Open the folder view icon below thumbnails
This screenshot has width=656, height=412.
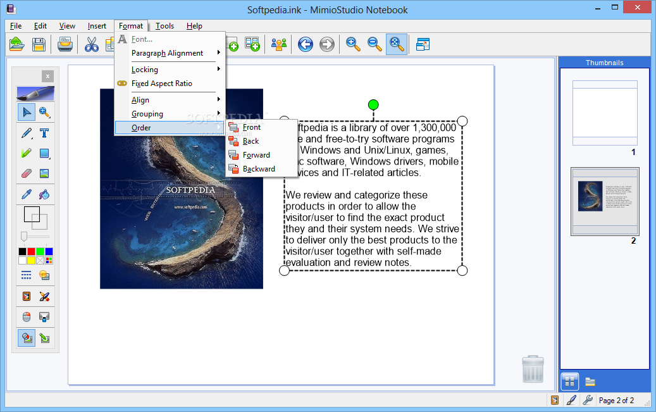(590, 382)
